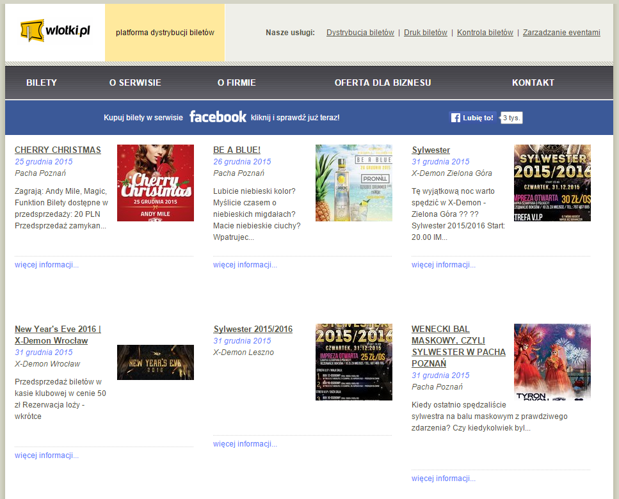The height and width of the screenshot is (499, 619).
Task: Open the BILETY menu item
Action: (x=42, y=83)
